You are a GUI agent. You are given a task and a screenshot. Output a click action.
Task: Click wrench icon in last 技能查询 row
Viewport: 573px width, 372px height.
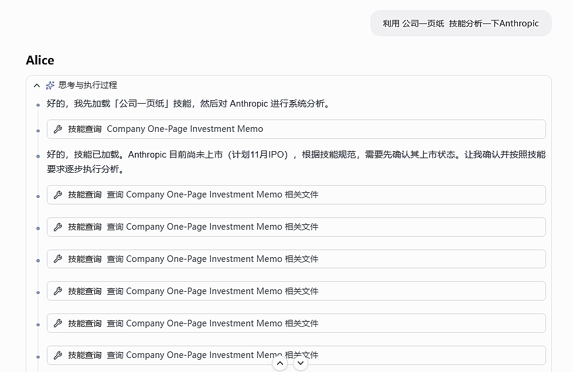click(58, 355)
